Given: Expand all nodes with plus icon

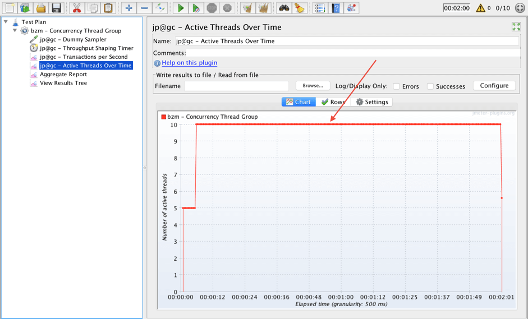Looking at the screenshot, I should coord(128,8).
